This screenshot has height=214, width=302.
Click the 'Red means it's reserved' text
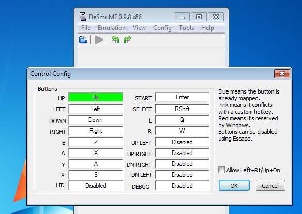click(248, 118)
